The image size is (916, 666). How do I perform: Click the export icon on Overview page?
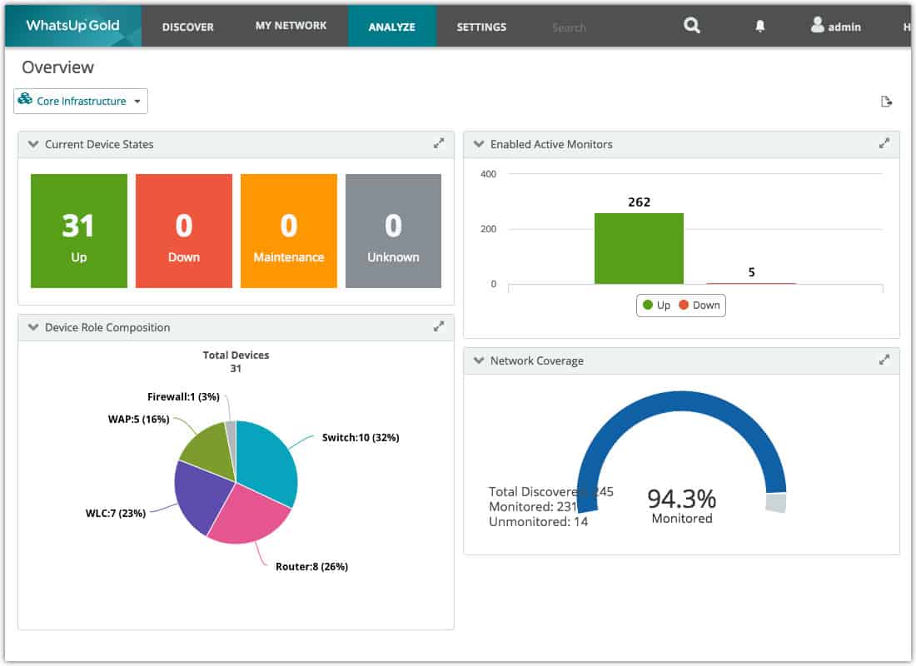tap(886, 102)
